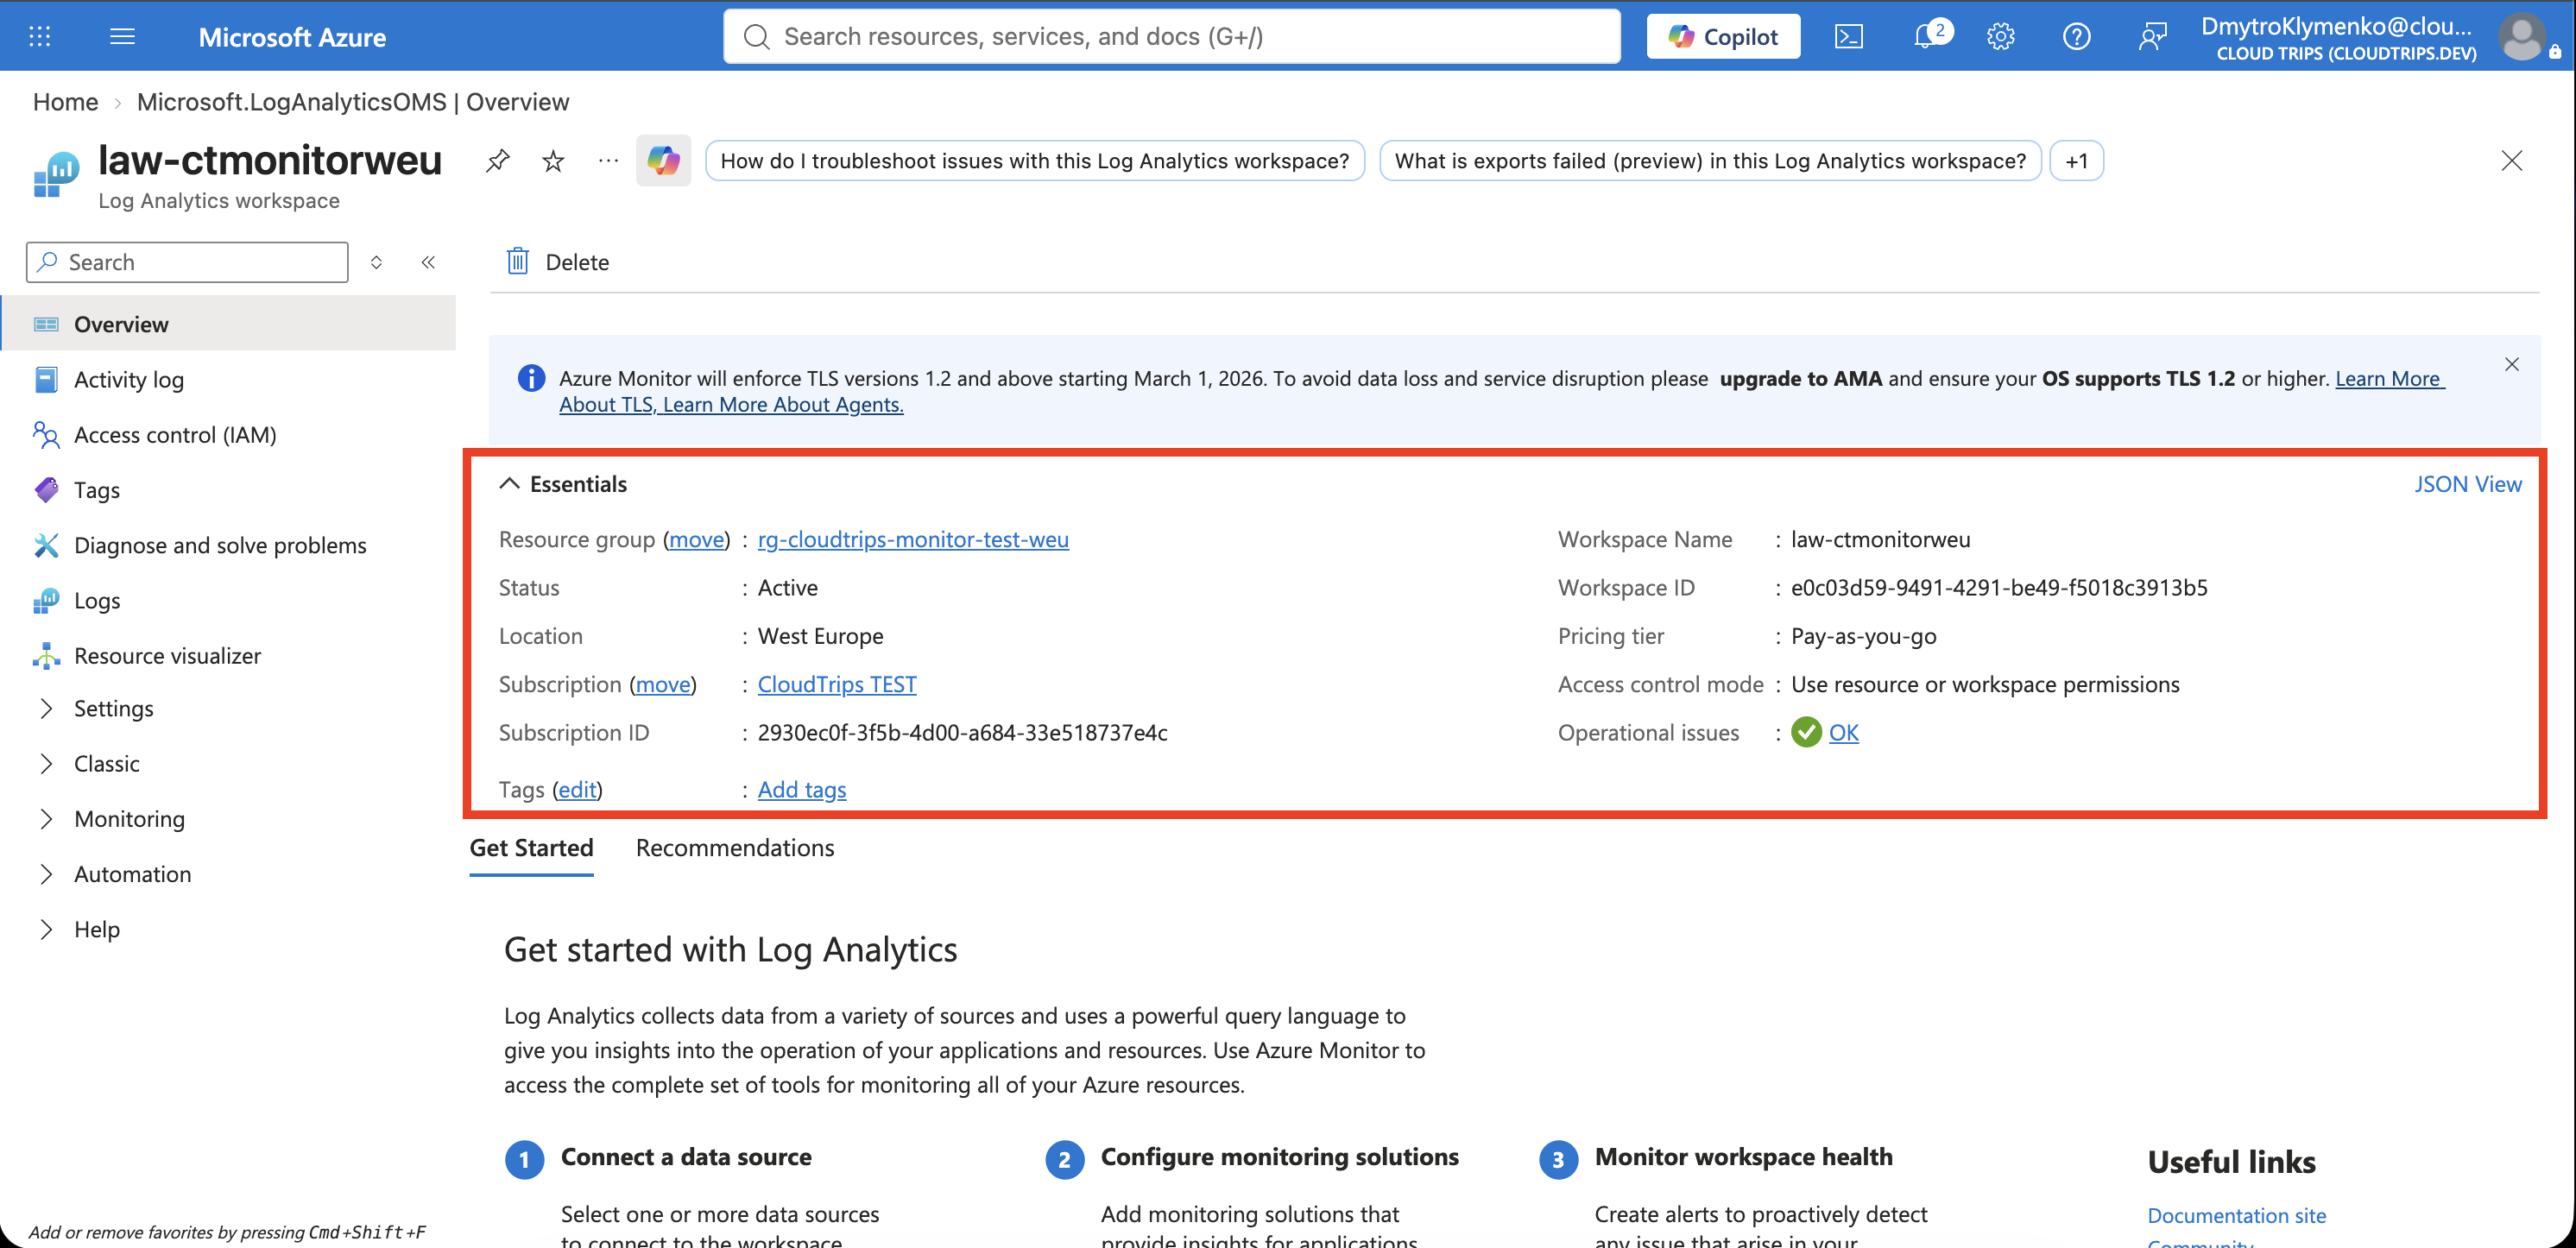The width and height of the screenshot is (2576, 1248).
Task: Click the West Europe location value
Action: click(820, 636)
